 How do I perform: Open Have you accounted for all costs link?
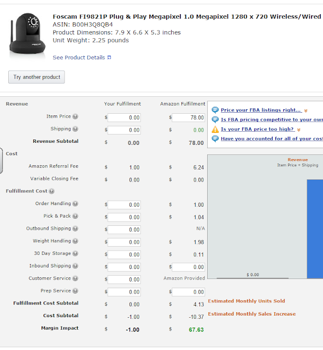pos(272,139)
